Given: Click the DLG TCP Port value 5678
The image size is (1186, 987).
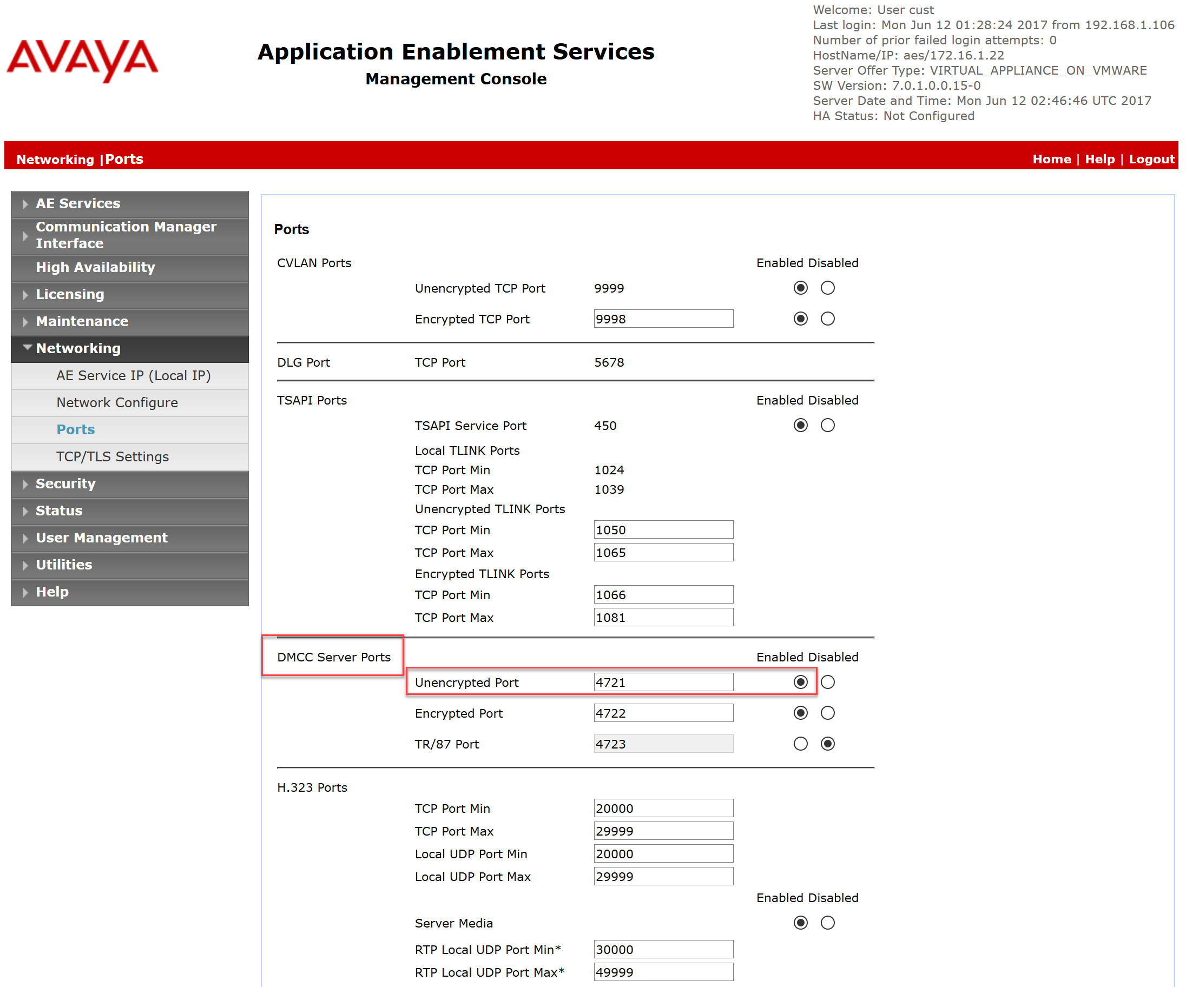Looking at the screenshot, I should (609, 362).
